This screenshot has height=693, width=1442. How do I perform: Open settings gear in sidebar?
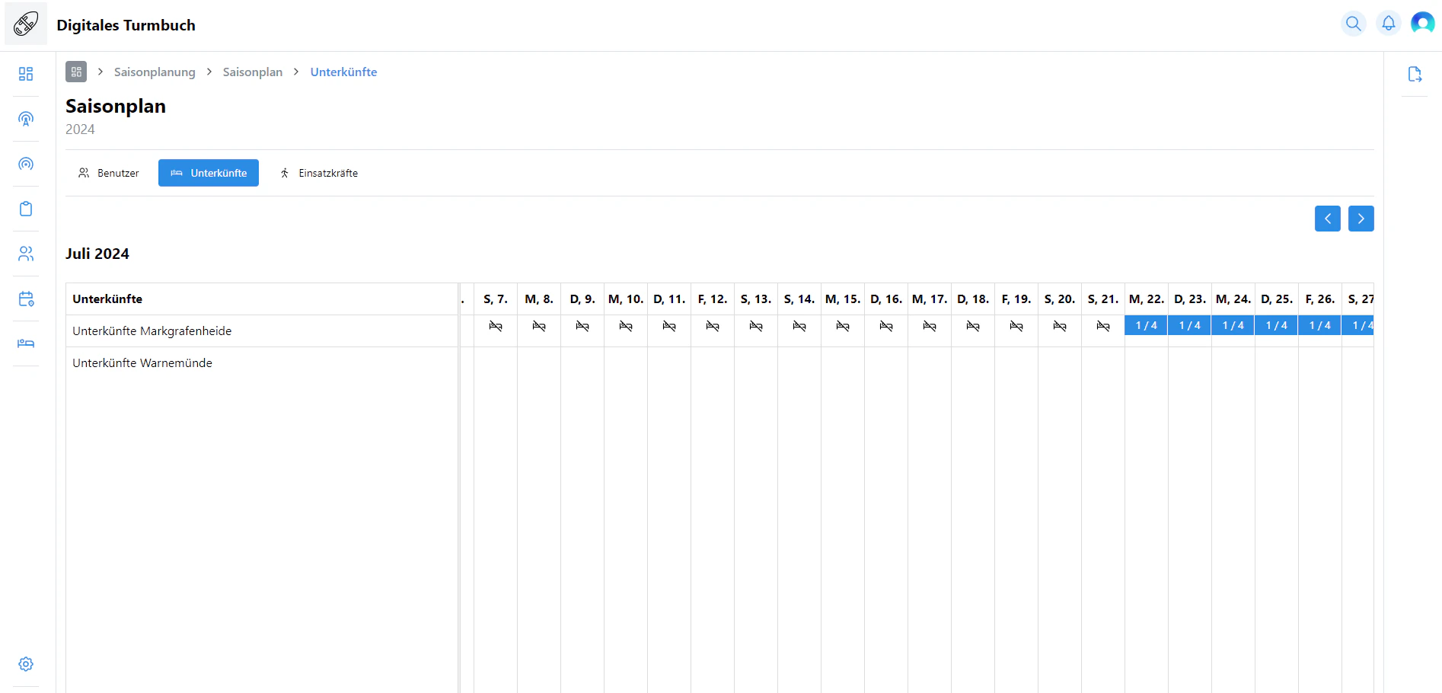point(26,664)
